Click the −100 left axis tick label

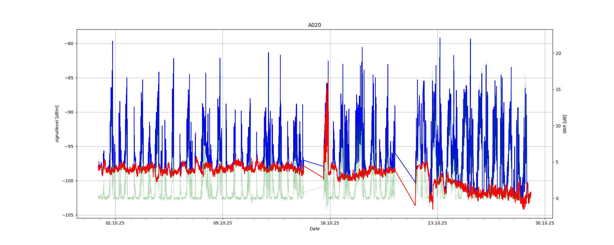click(68, 181)
